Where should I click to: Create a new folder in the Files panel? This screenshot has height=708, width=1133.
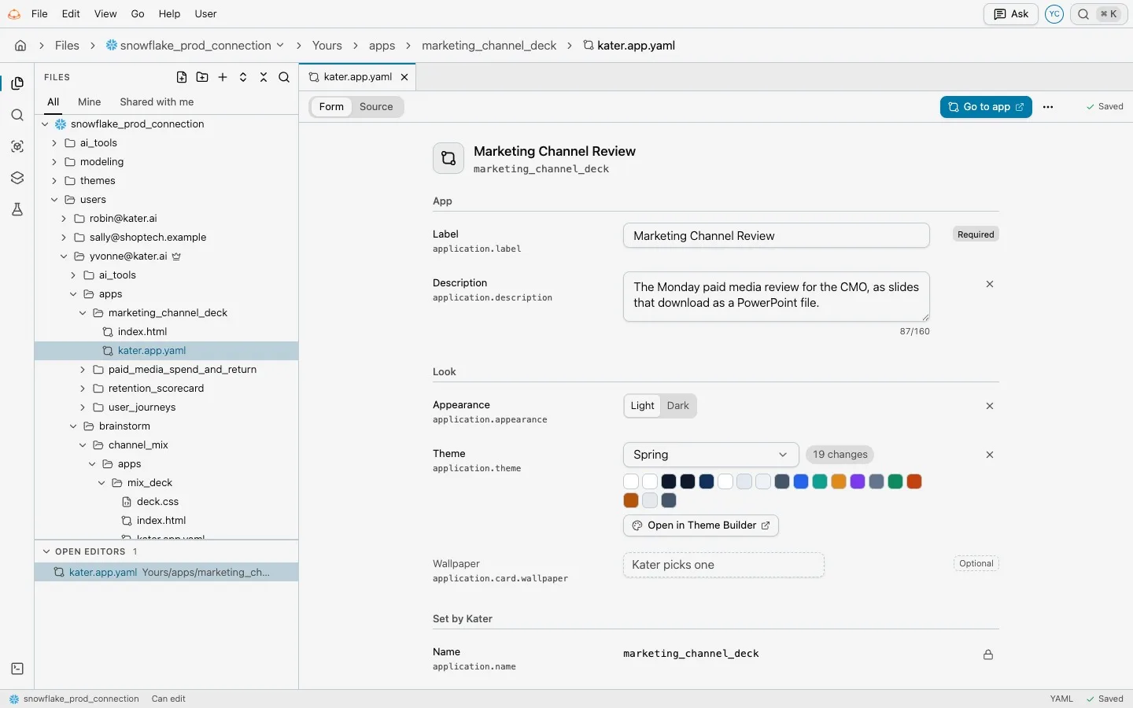point(202,77)
